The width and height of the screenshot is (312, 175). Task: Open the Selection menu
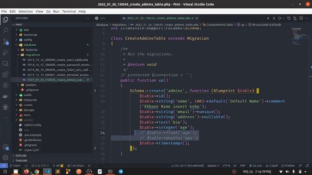(x=25, y=11)
